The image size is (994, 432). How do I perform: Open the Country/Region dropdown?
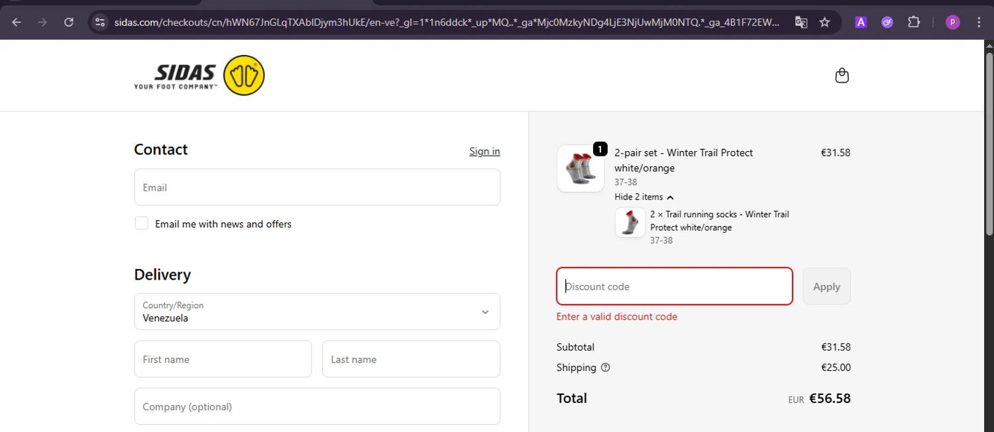coord(317,311)
